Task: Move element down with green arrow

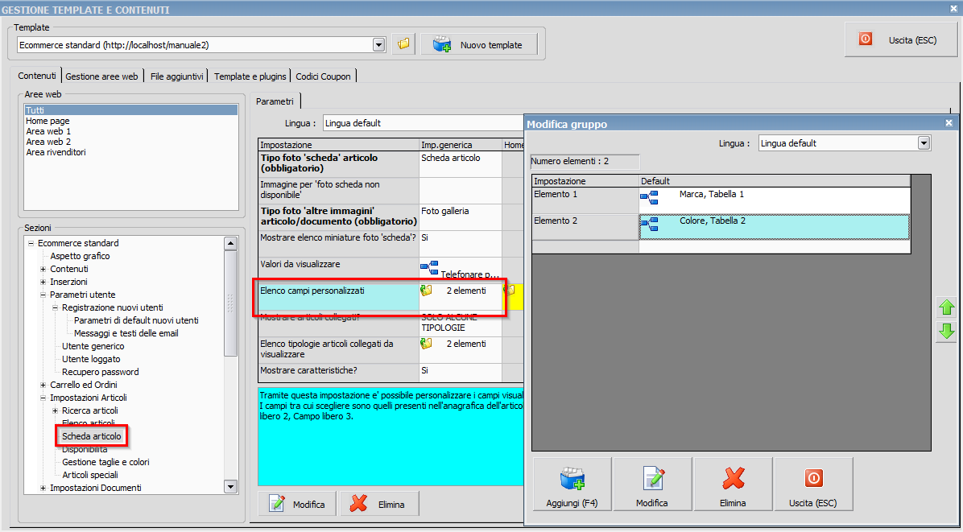Action: pyautogui.click(x=946, y=332)
